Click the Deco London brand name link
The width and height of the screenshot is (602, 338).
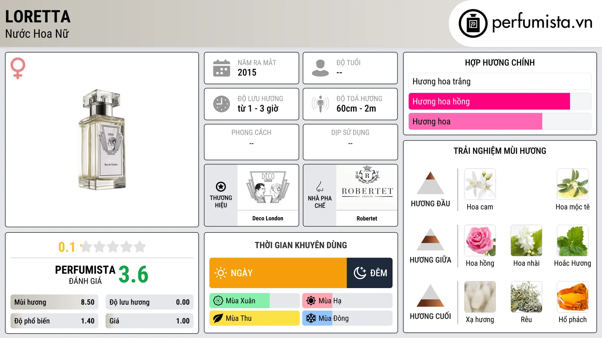click(x=268, y=218)
